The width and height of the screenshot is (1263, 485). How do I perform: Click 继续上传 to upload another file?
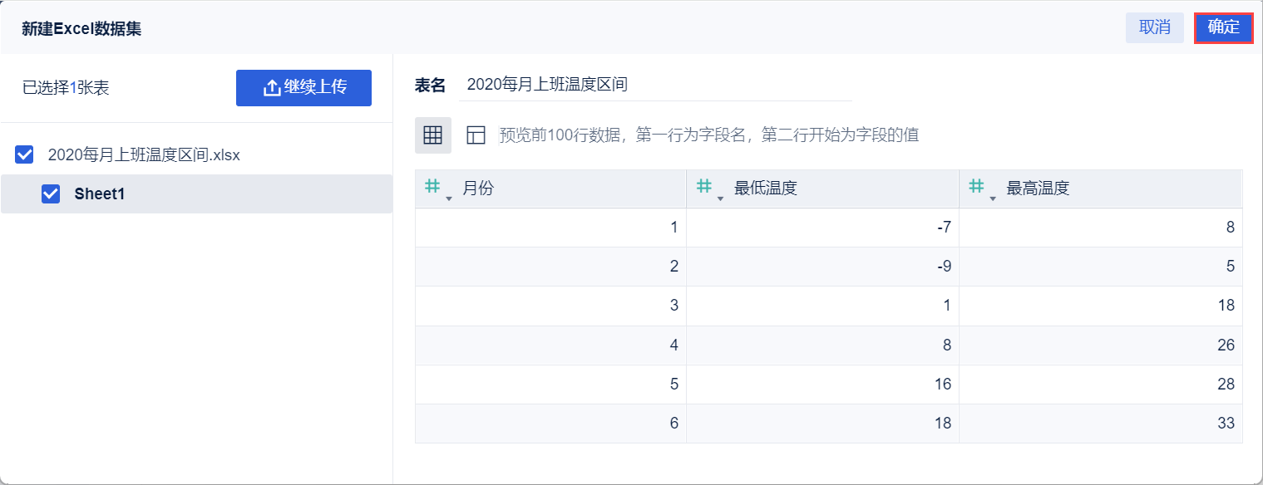pos(303,88)
